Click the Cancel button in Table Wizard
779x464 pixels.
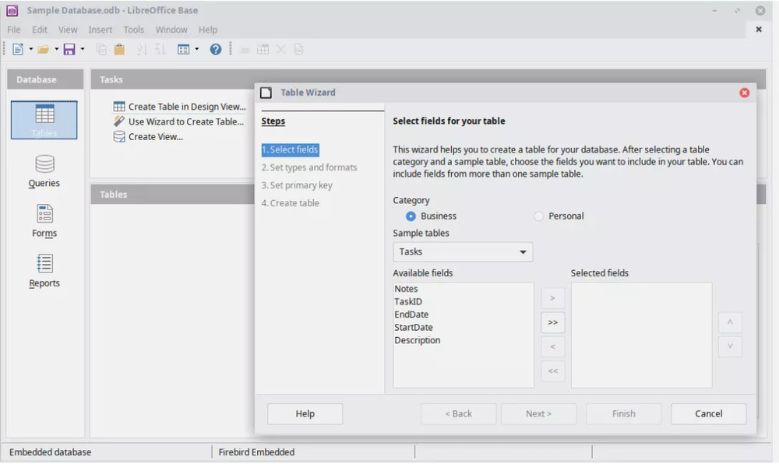coord(708,413)
